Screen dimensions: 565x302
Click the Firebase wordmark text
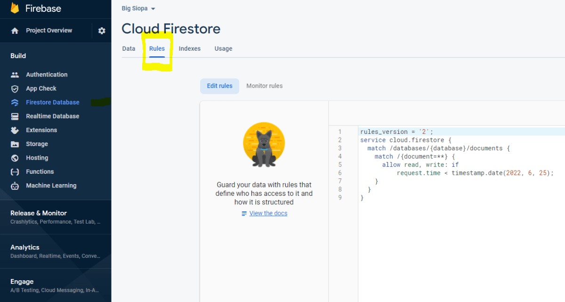(43, 8)
